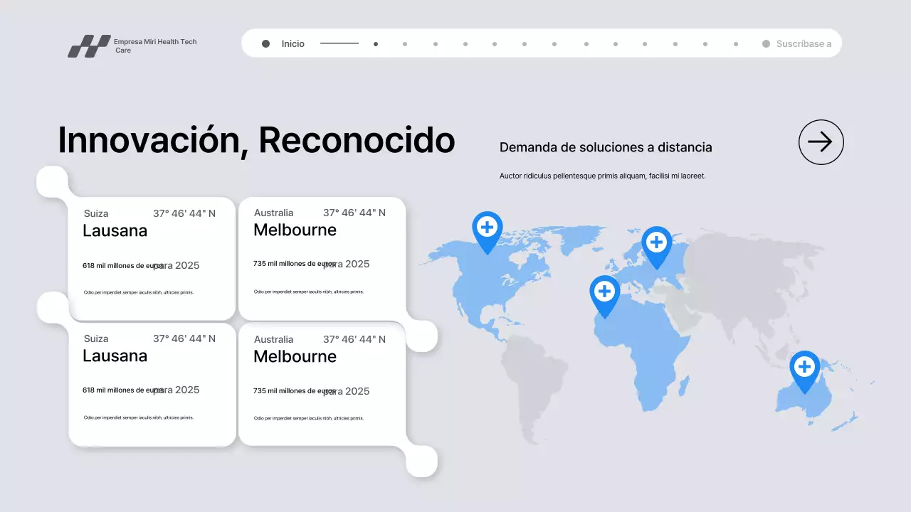Click the Innovación, Reconocido title

pos(256,140)
